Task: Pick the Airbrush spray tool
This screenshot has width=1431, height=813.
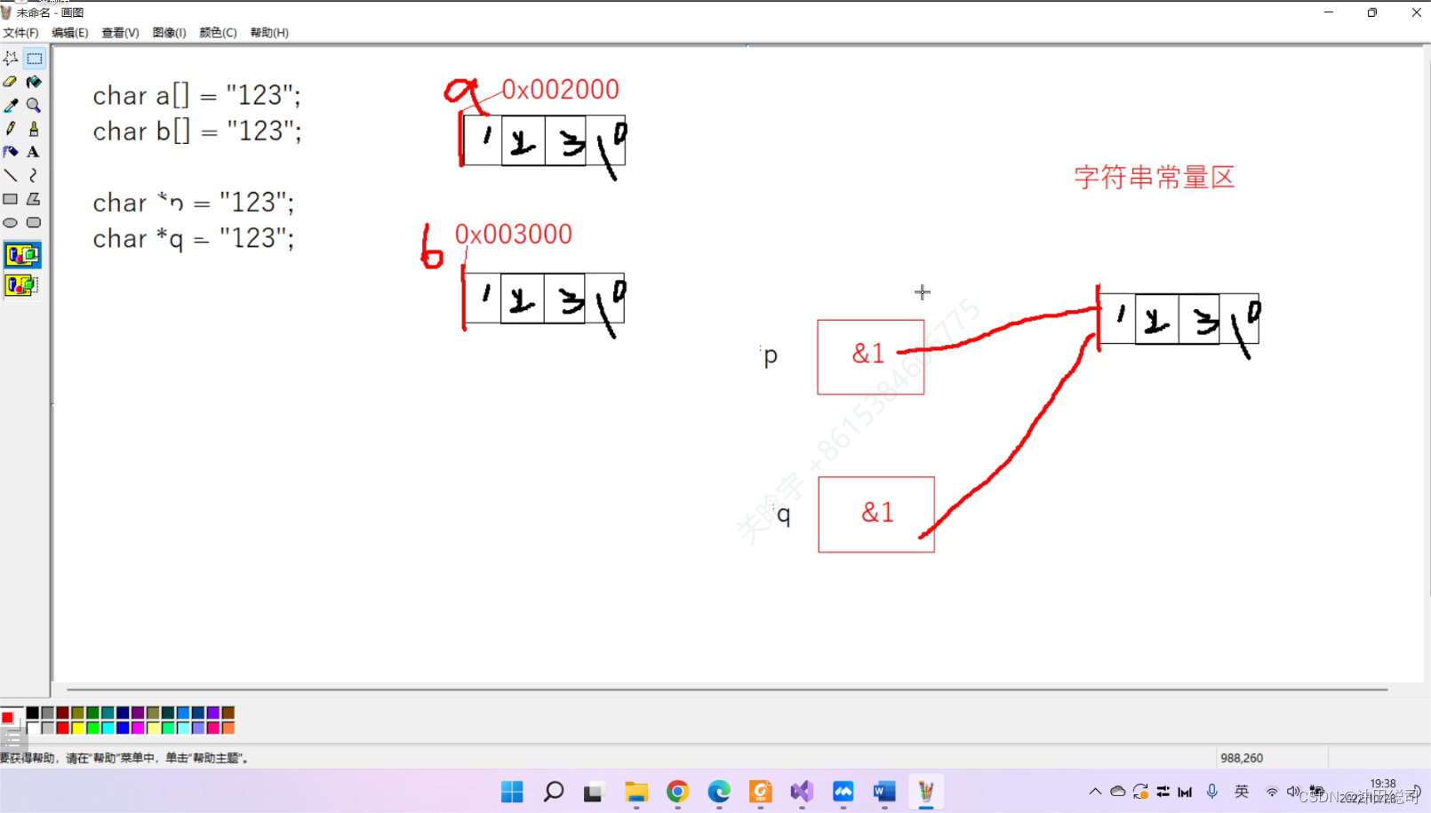Action: click(x=11, y=152)
